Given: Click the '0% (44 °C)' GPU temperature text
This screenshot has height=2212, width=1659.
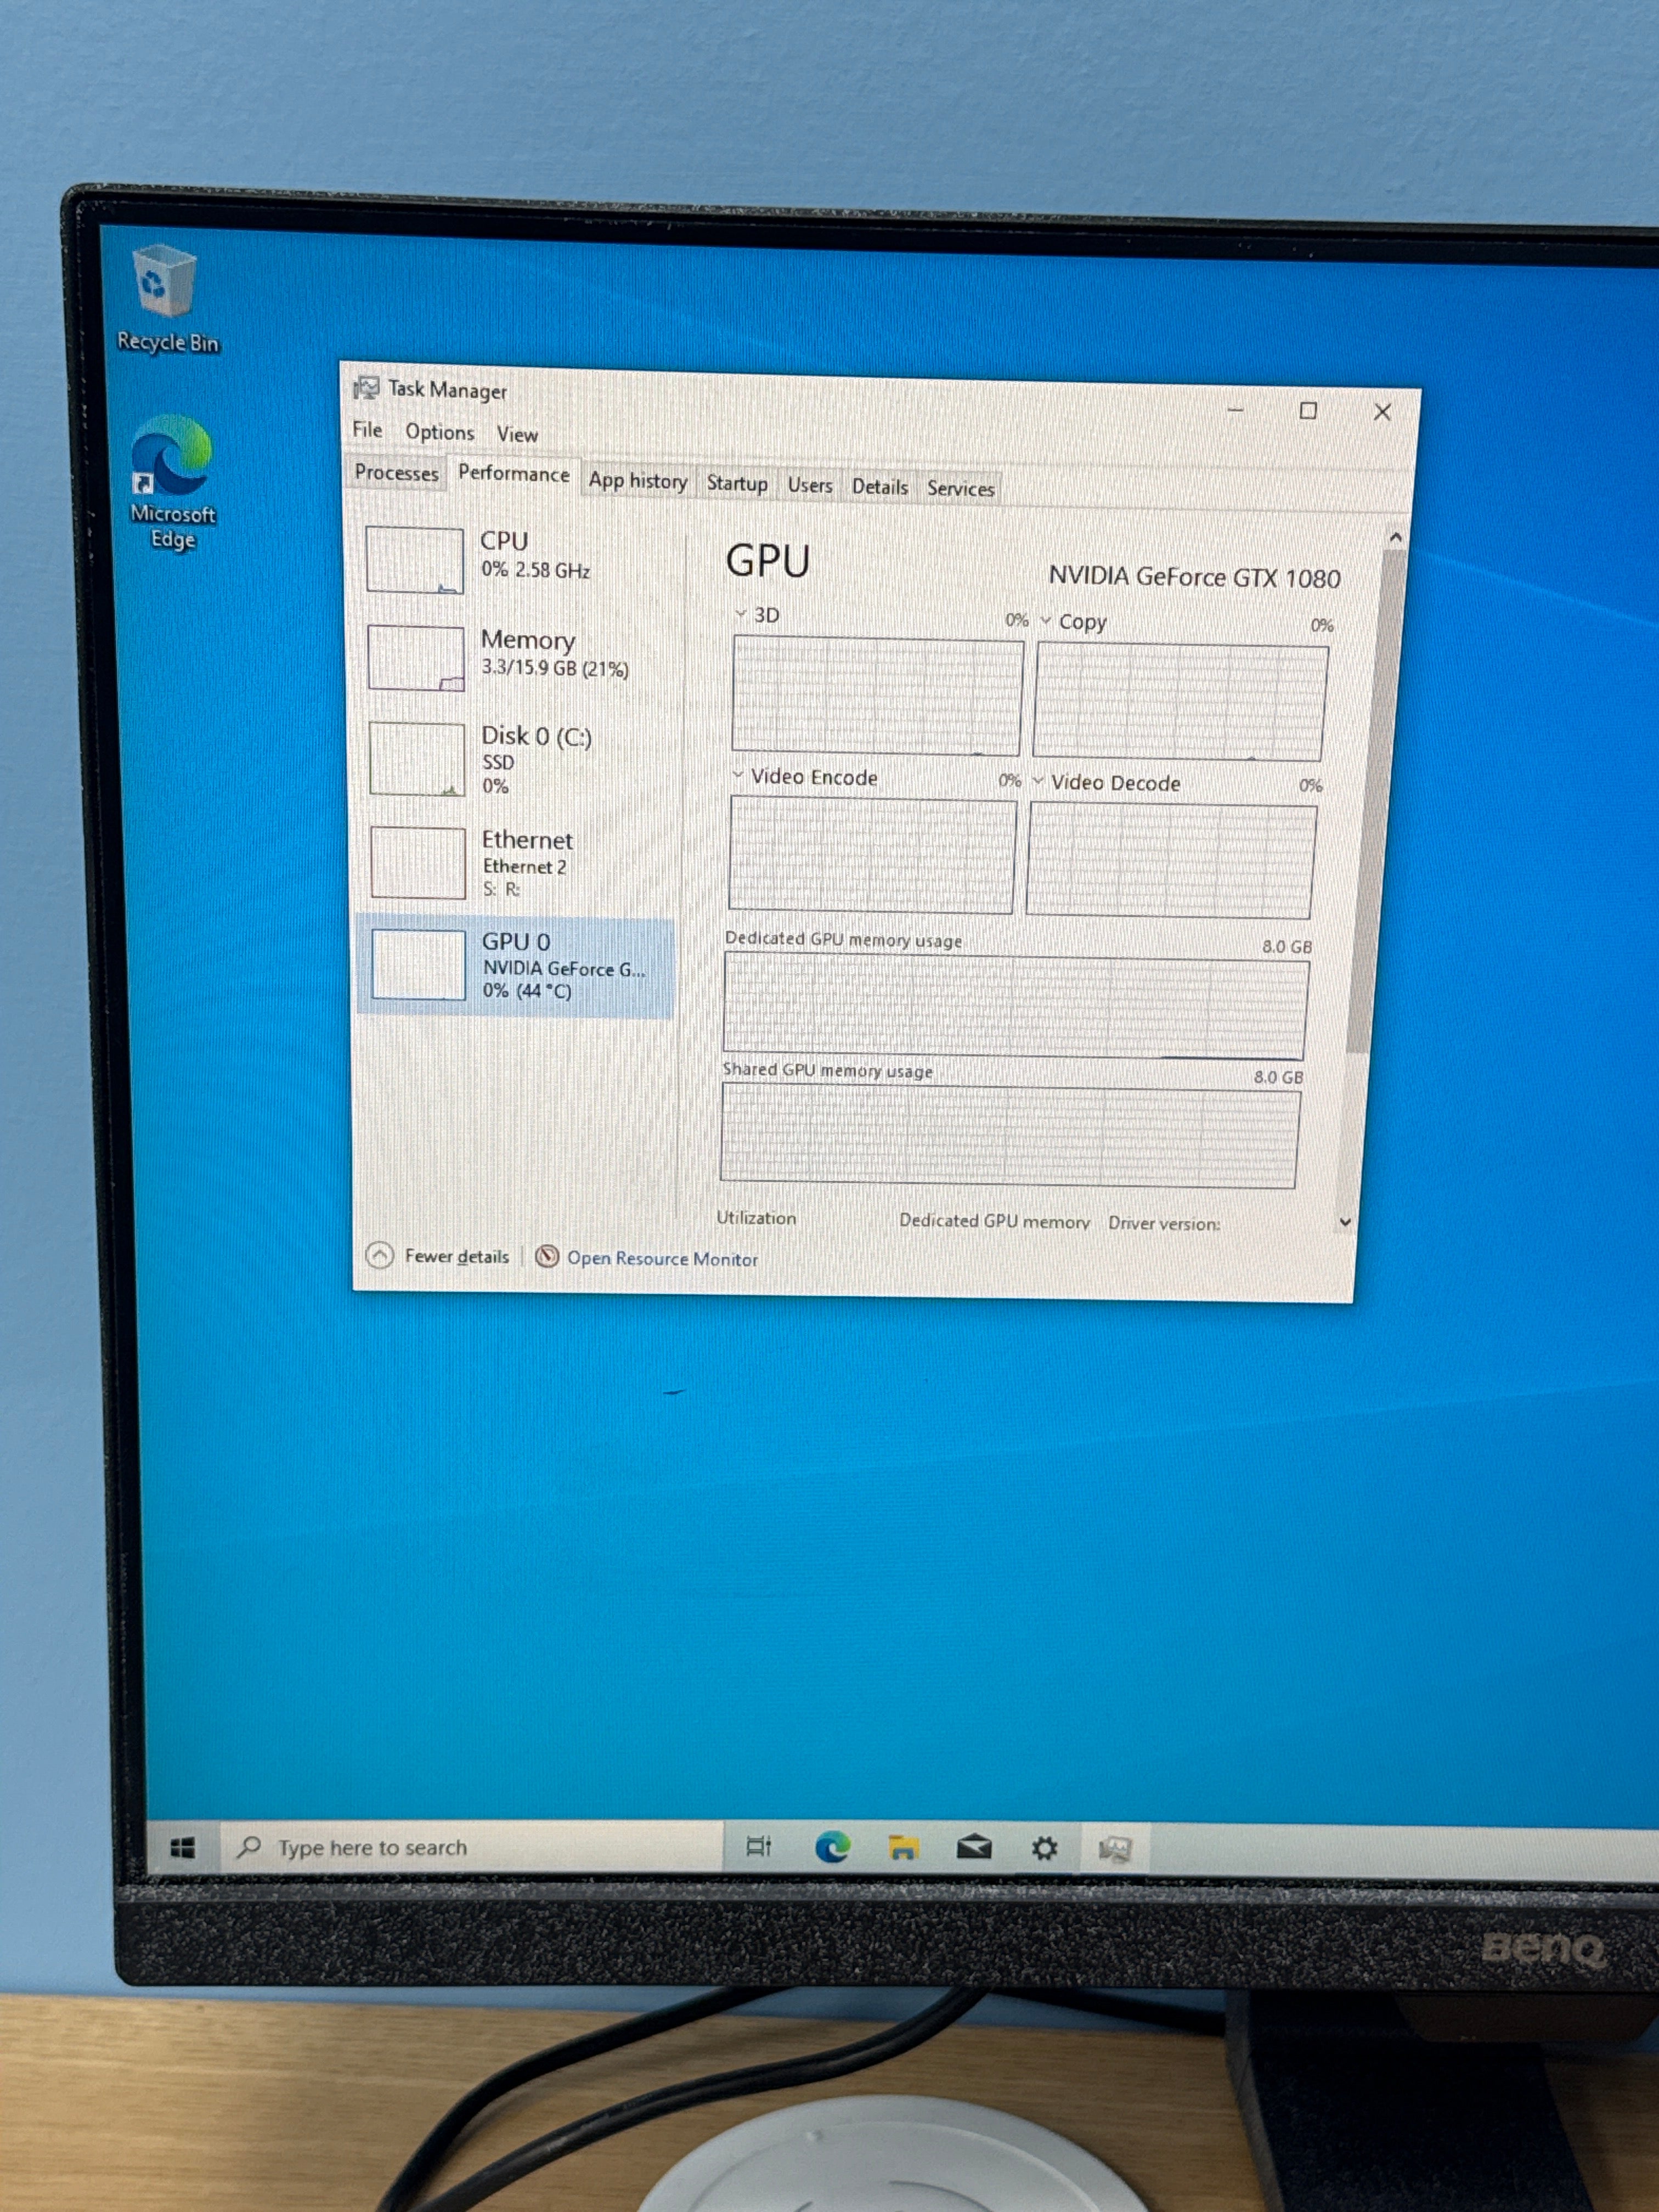Looking at the screenshot, I should pyautogui.click(x=527, y=990).
